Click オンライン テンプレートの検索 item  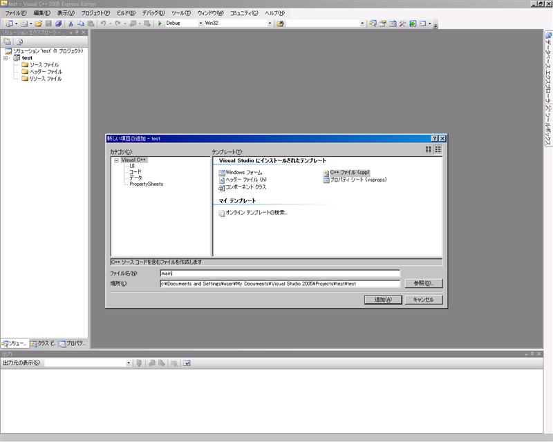(x=253, y=213)
